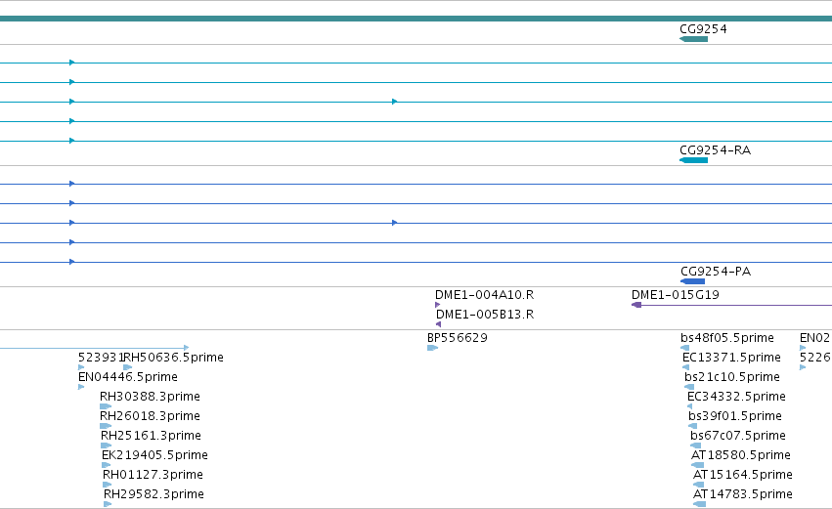This screenshot has height=509, width=832.
Task: Click the bs39f01.5prime EST glyph
Action: coord(692,426)
